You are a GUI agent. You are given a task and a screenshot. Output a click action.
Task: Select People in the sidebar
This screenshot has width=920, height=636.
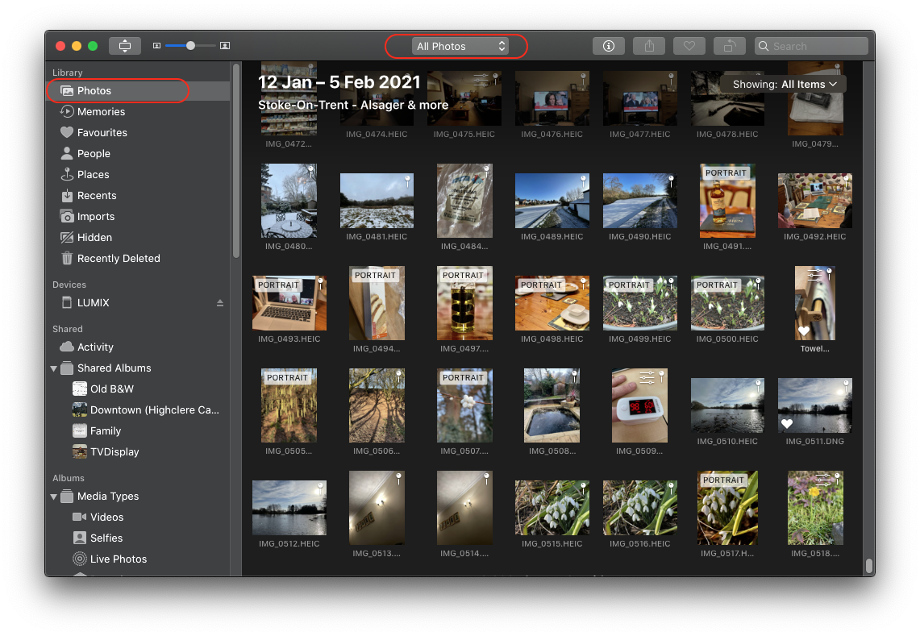coord(94,154)
